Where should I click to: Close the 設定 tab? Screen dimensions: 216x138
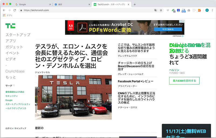[89, 4]
